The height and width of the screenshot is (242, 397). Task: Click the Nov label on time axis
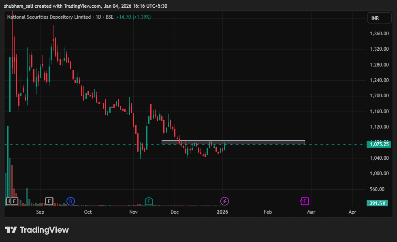133,212
